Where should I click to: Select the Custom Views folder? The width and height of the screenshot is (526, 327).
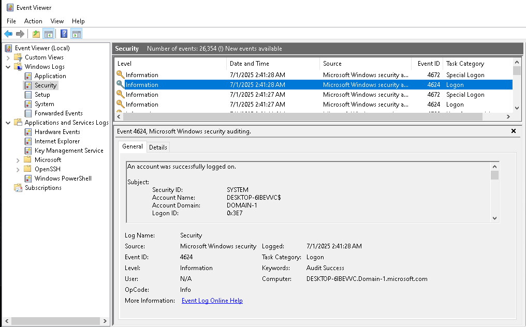[44, 57]
